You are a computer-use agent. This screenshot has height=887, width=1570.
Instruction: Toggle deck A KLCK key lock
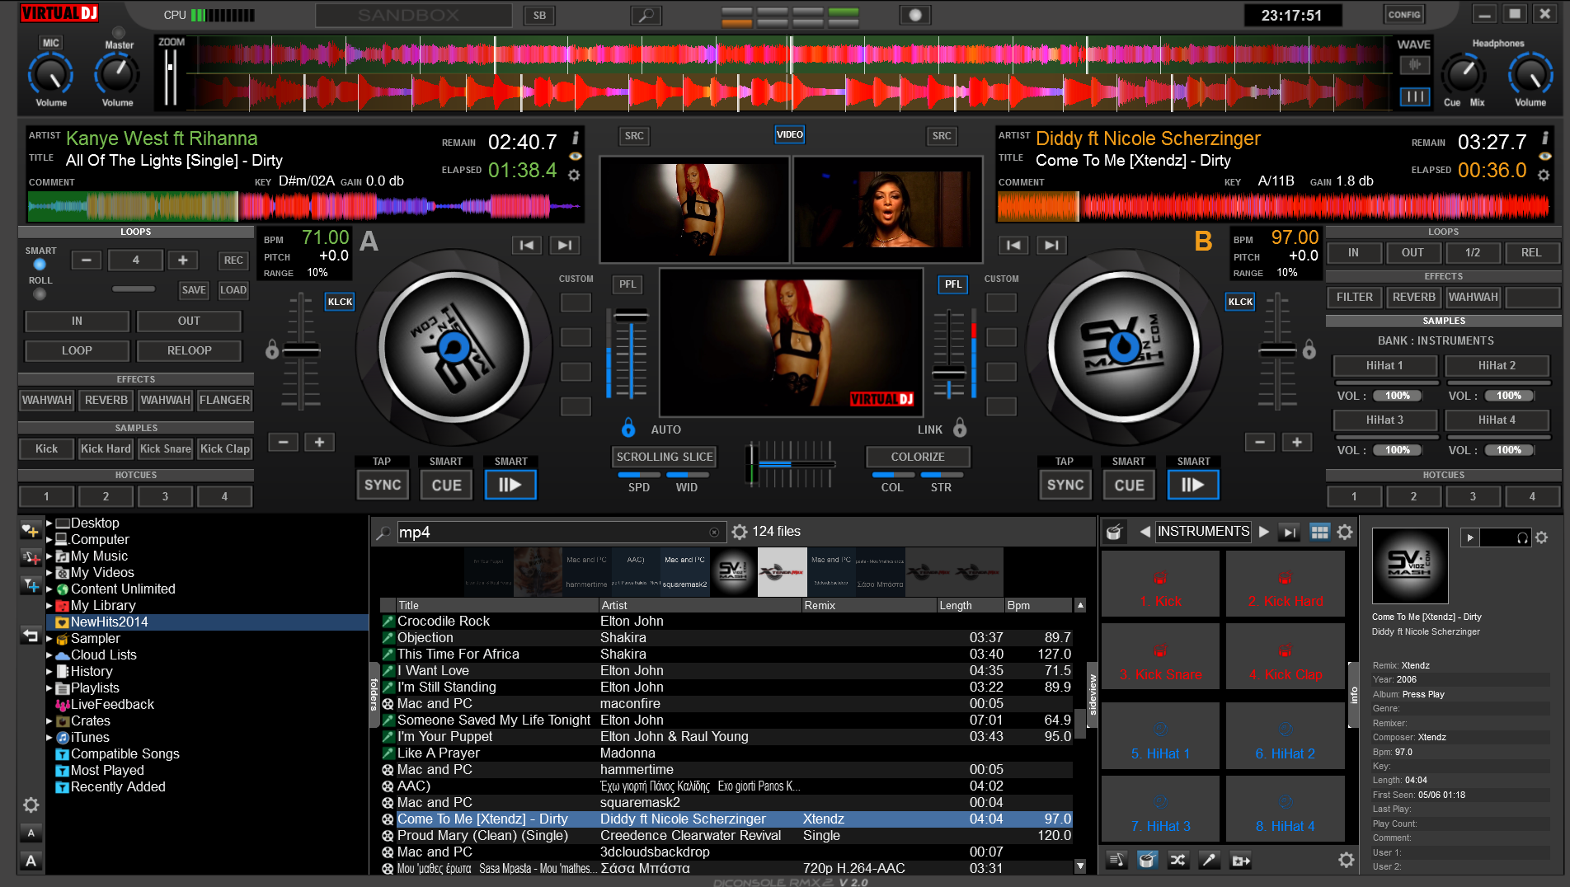340,302
